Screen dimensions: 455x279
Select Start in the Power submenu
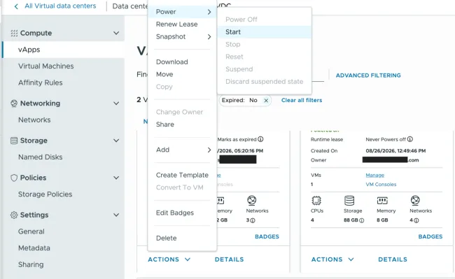[x=265, y=32]
